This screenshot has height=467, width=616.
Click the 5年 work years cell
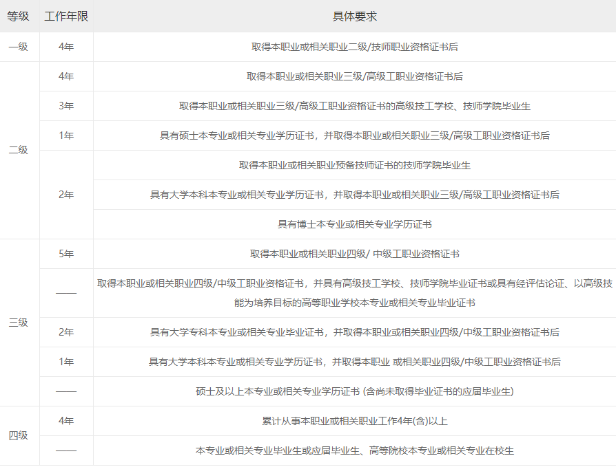66,254
